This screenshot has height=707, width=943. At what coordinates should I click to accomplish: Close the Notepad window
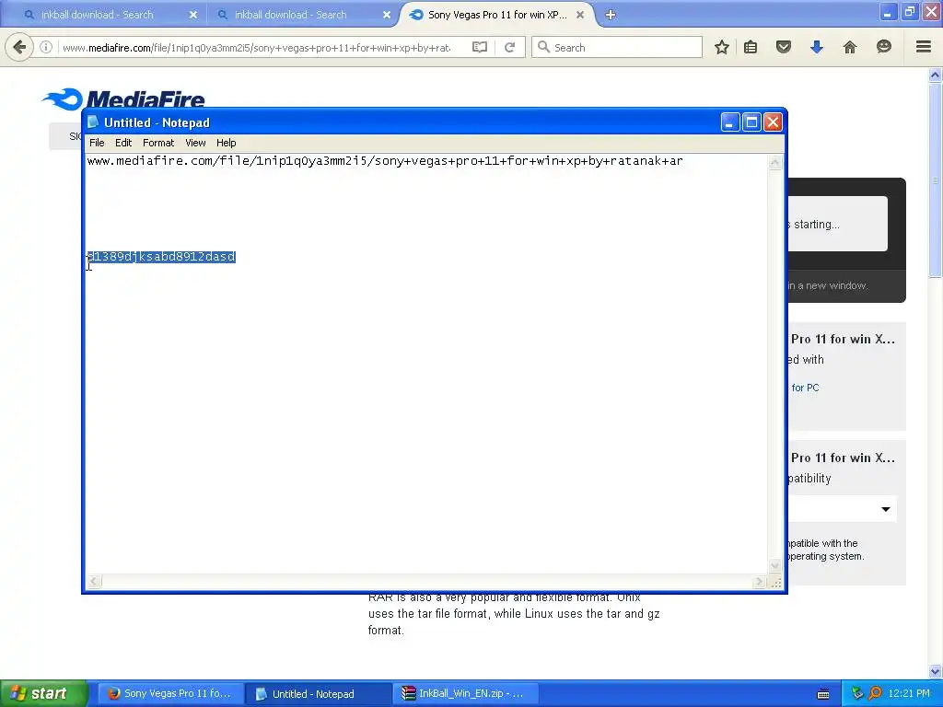pyautogui.click(x=774, y=122)
